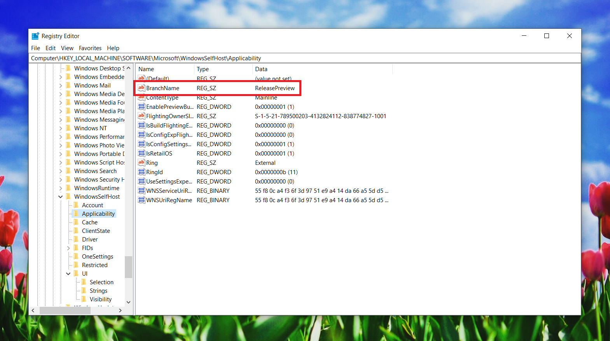Click the WNSUriRegName binary icon

[x=142, y=200]
